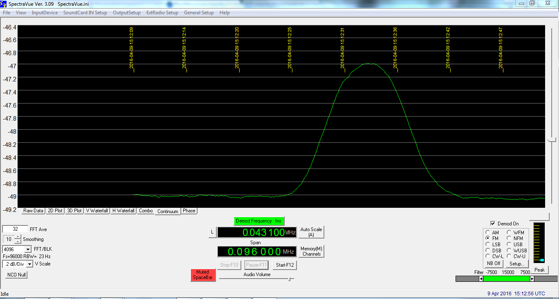
Task: Click the filter right-edge arrow handle
Action: pos(532,279)
